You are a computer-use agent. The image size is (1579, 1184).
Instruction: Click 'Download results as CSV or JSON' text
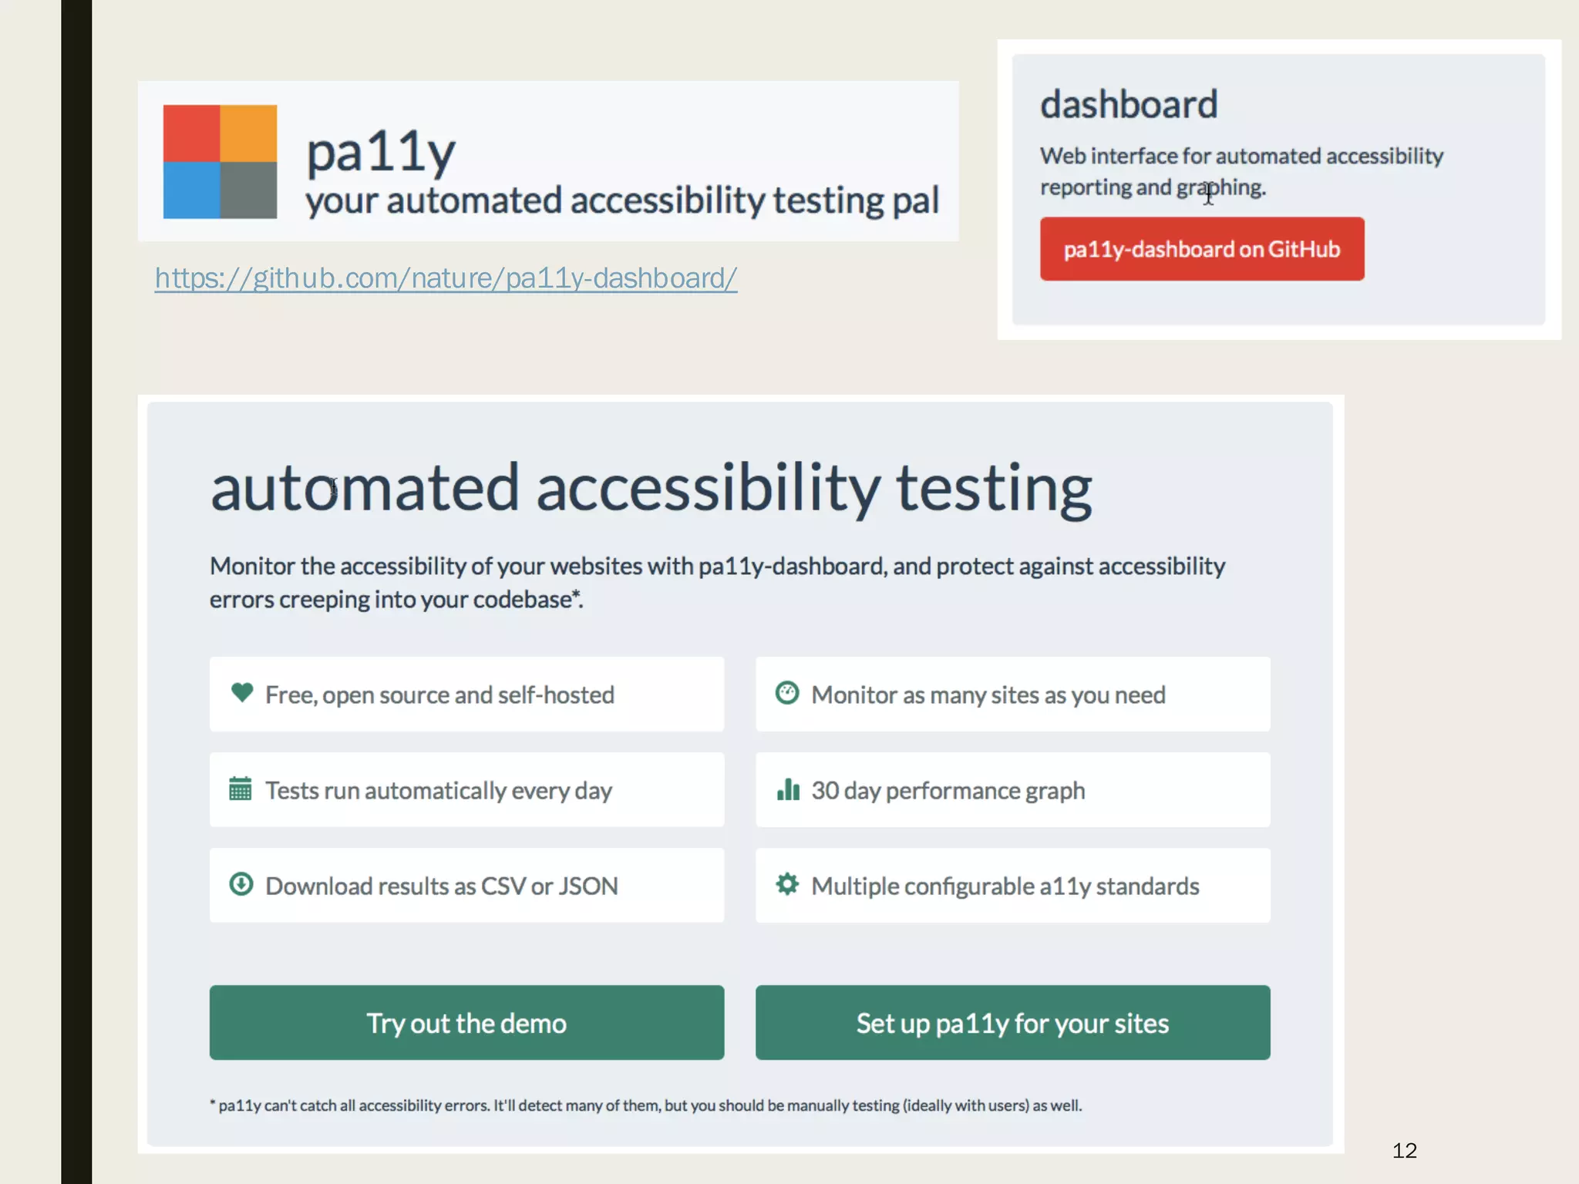point(442,886)
